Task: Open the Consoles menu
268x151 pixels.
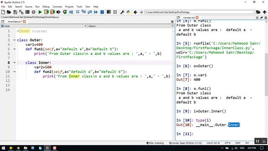Action: point(57,7)
